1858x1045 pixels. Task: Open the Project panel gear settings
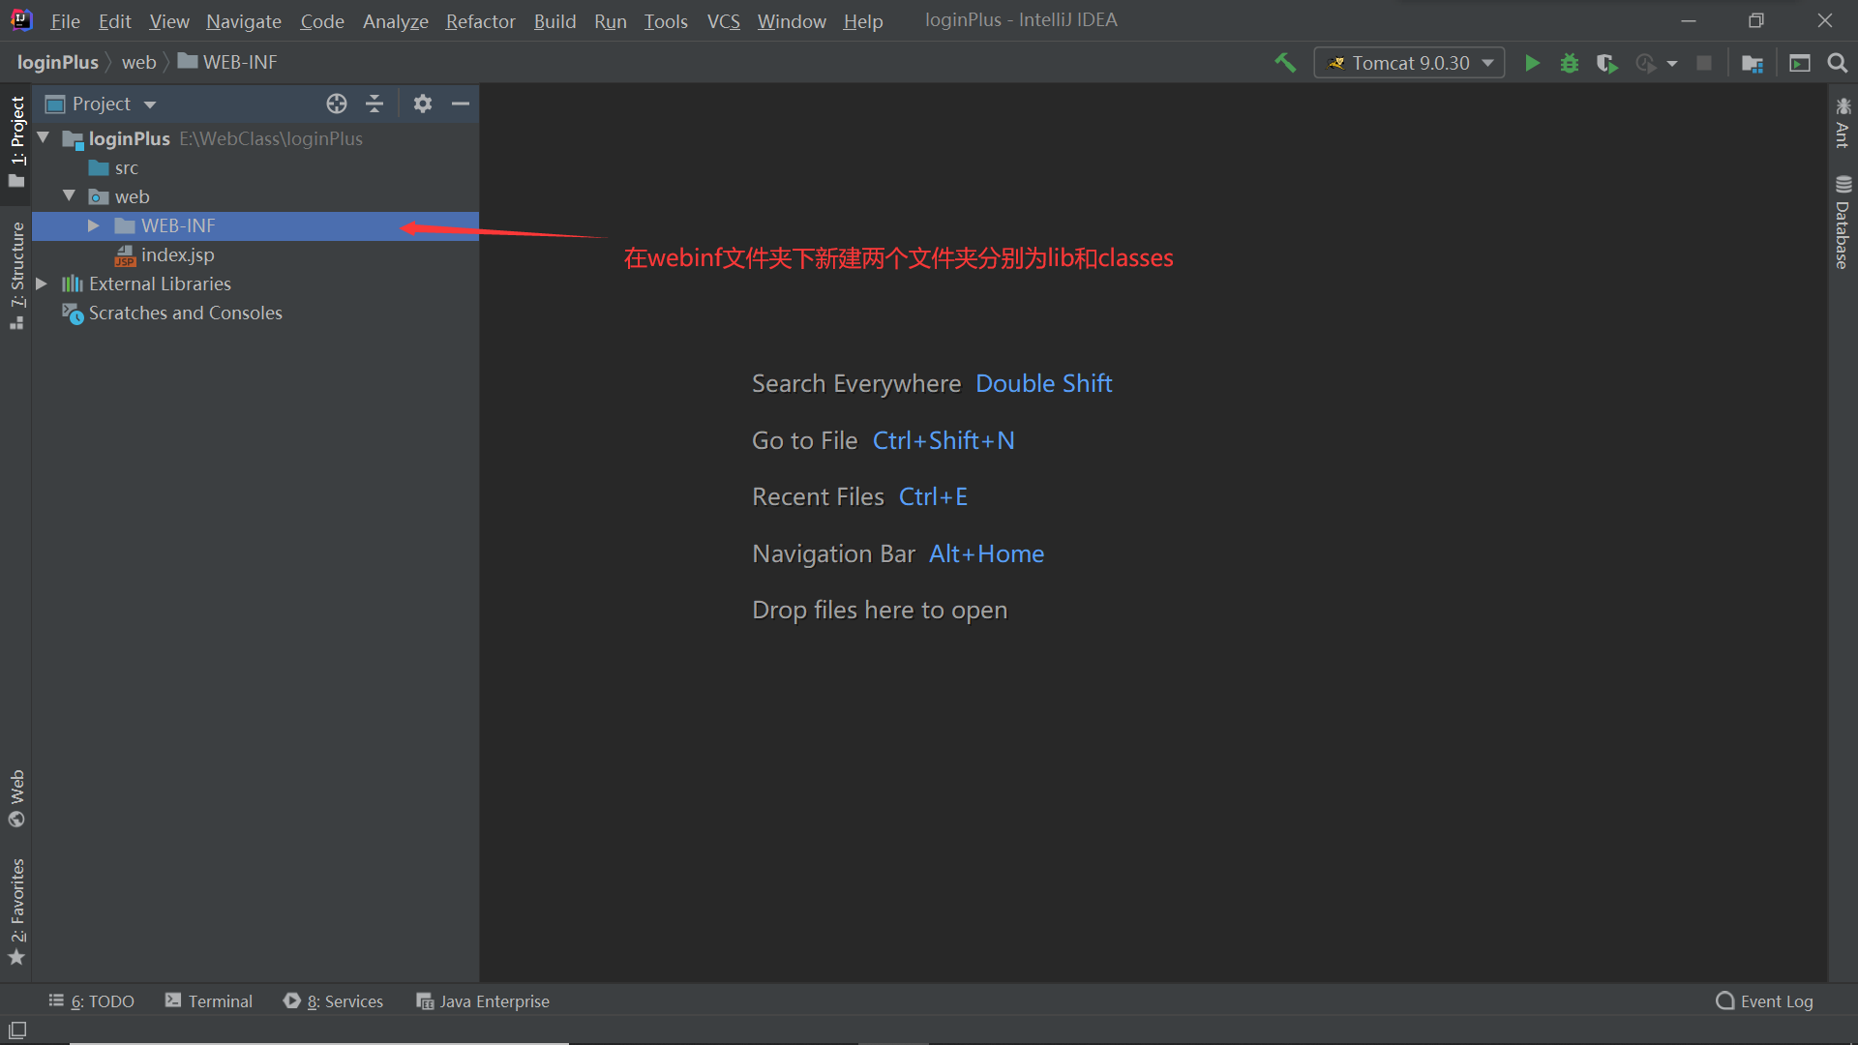pyautogui.click(x=422, y=104)
